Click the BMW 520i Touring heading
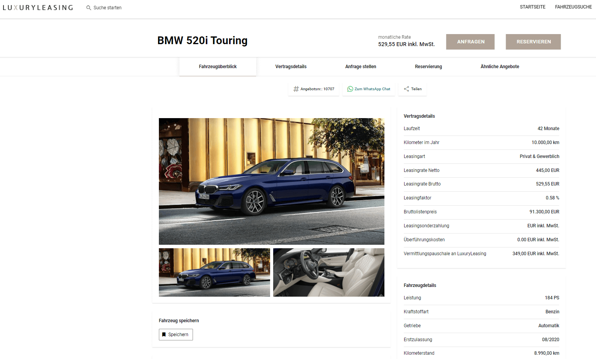 click(202, 41)
